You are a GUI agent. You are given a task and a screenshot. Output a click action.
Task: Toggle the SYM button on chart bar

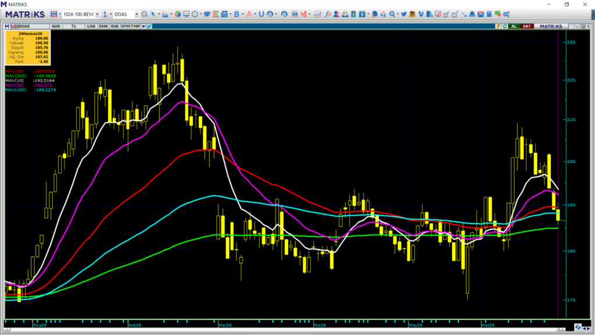pyautogui.click(x=126, y=26)
